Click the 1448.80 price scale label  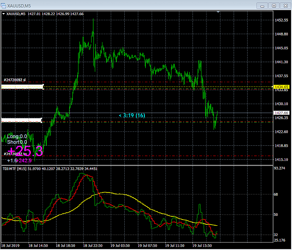[x=281, y=34]
